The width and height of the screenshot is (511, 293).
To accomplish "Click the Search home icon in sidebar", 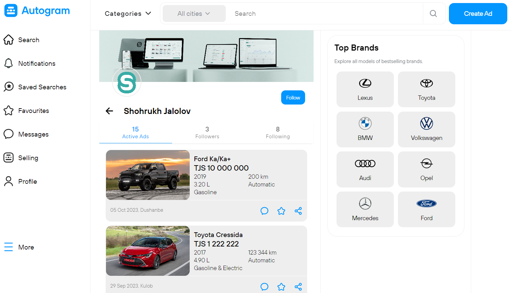I will pyautogui.click(x=8, y=40).
